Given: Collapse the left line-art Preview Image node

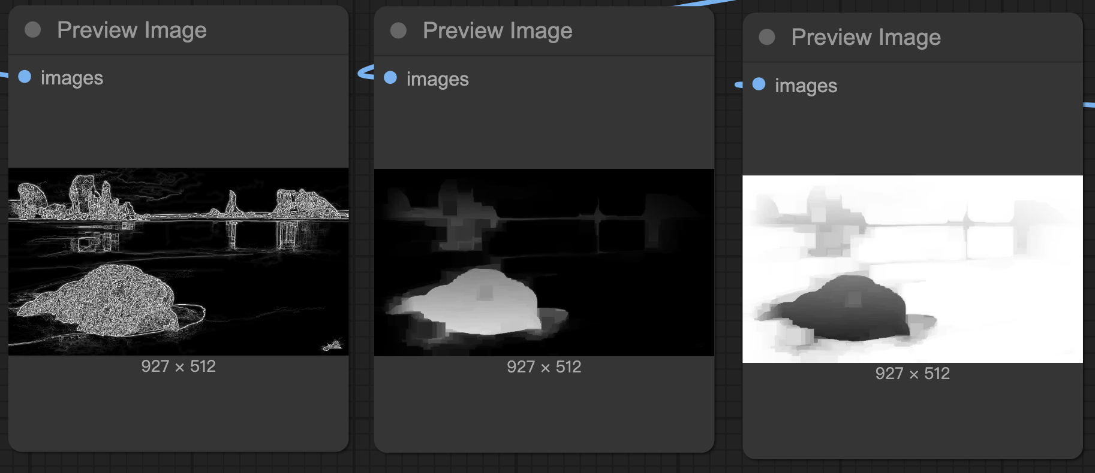Looking at the screenshot, I should coord(33,30).
